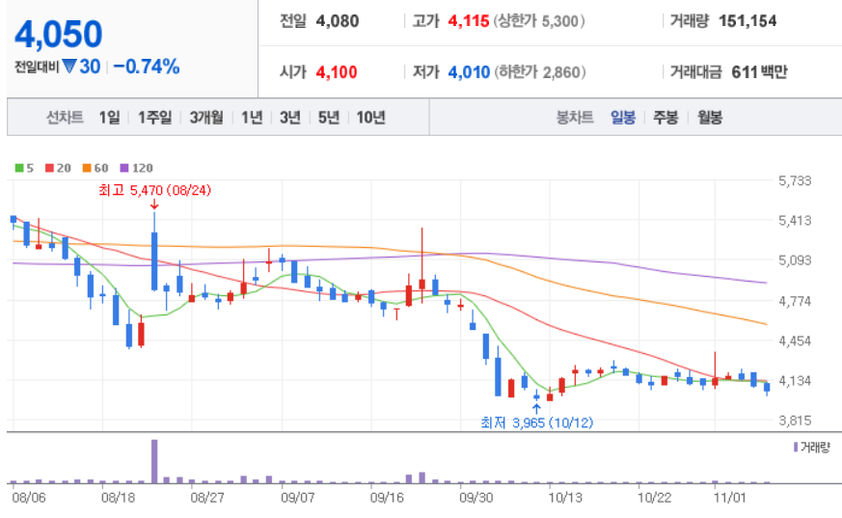Click the 상한가 5,300 text
Image resolution: width=842 pixels, height=518 pixels.
pyautogui.click(x=539, y=21)
